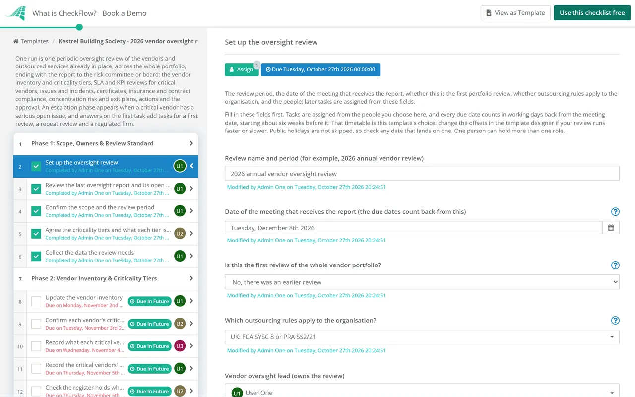Go to Templates breadcrumb
Viewport: 635px width, 397px height.
pos(31,41)
